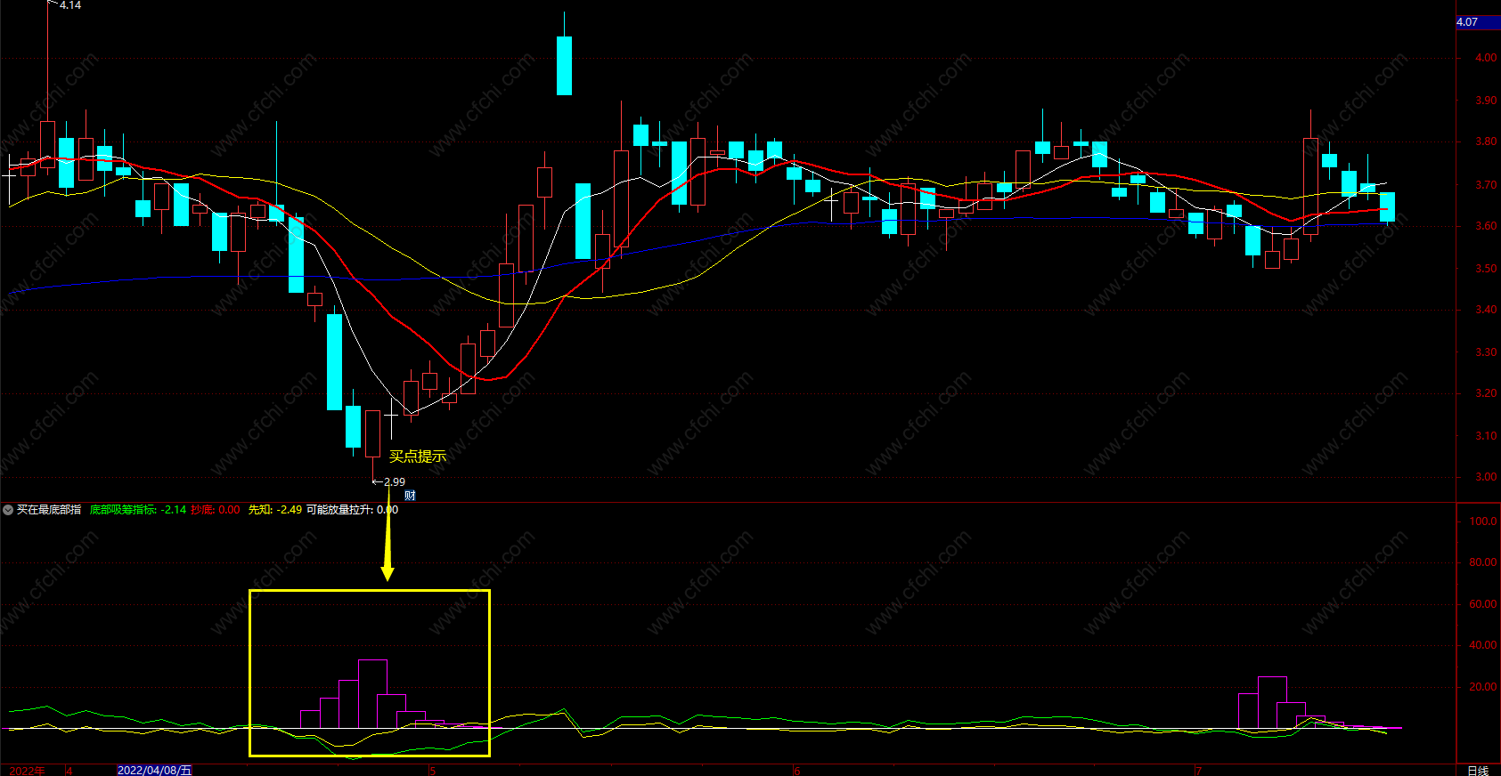Select the 底部吸筹指标 -2.14 value label

pos(138,510)
